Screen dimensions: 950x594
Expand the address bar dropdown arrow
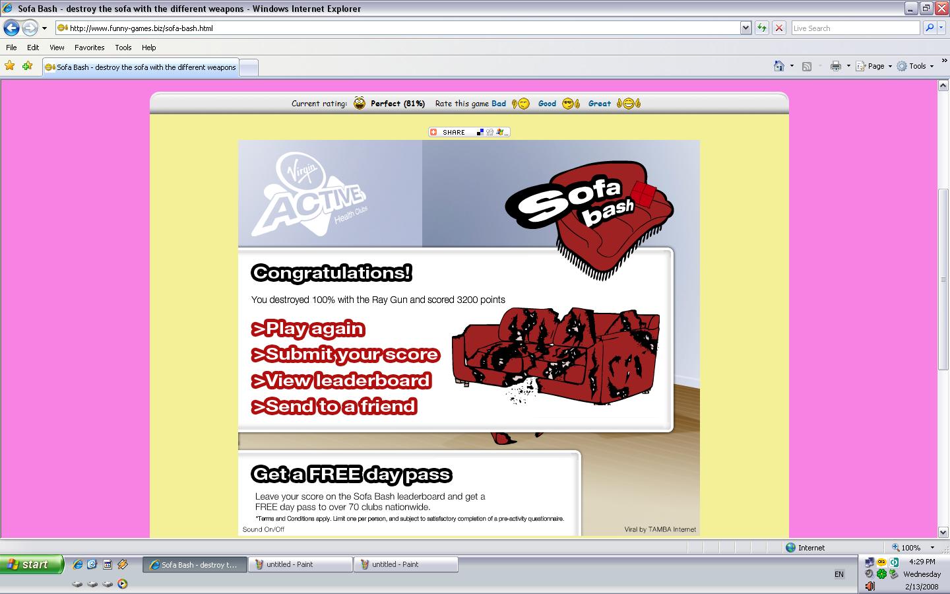point(745,28)
